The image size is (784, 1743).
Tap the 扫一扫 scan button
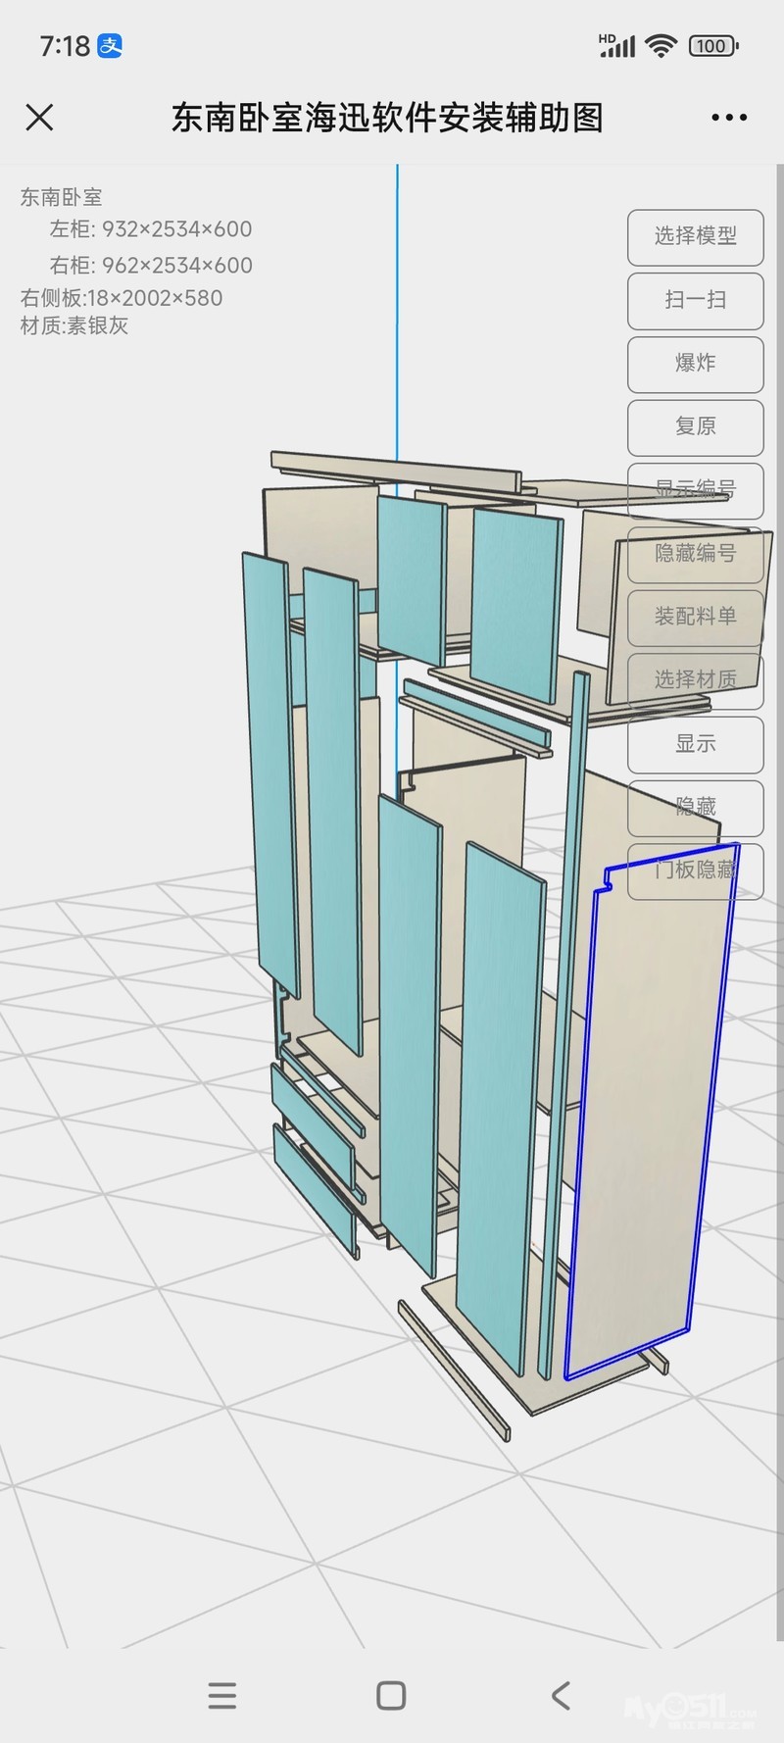[695, 300]
